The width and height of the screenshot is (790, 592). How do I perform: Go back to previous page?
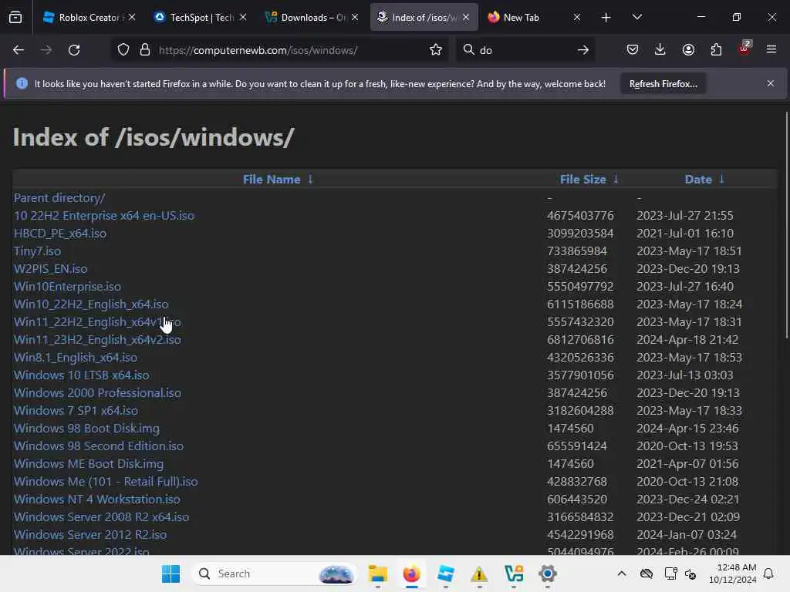coord(19,50)
